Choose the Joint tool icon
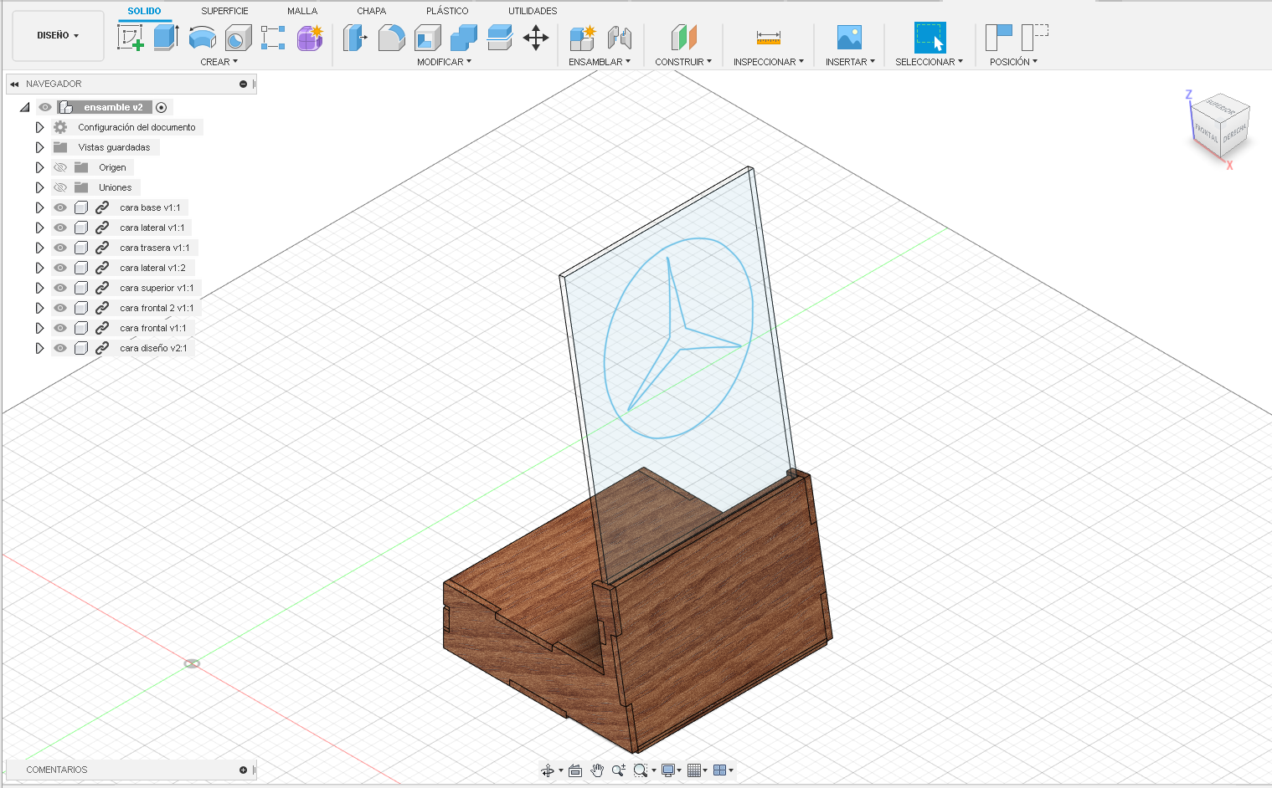The width and height of the screenshot is (1272, 788). 619,37
